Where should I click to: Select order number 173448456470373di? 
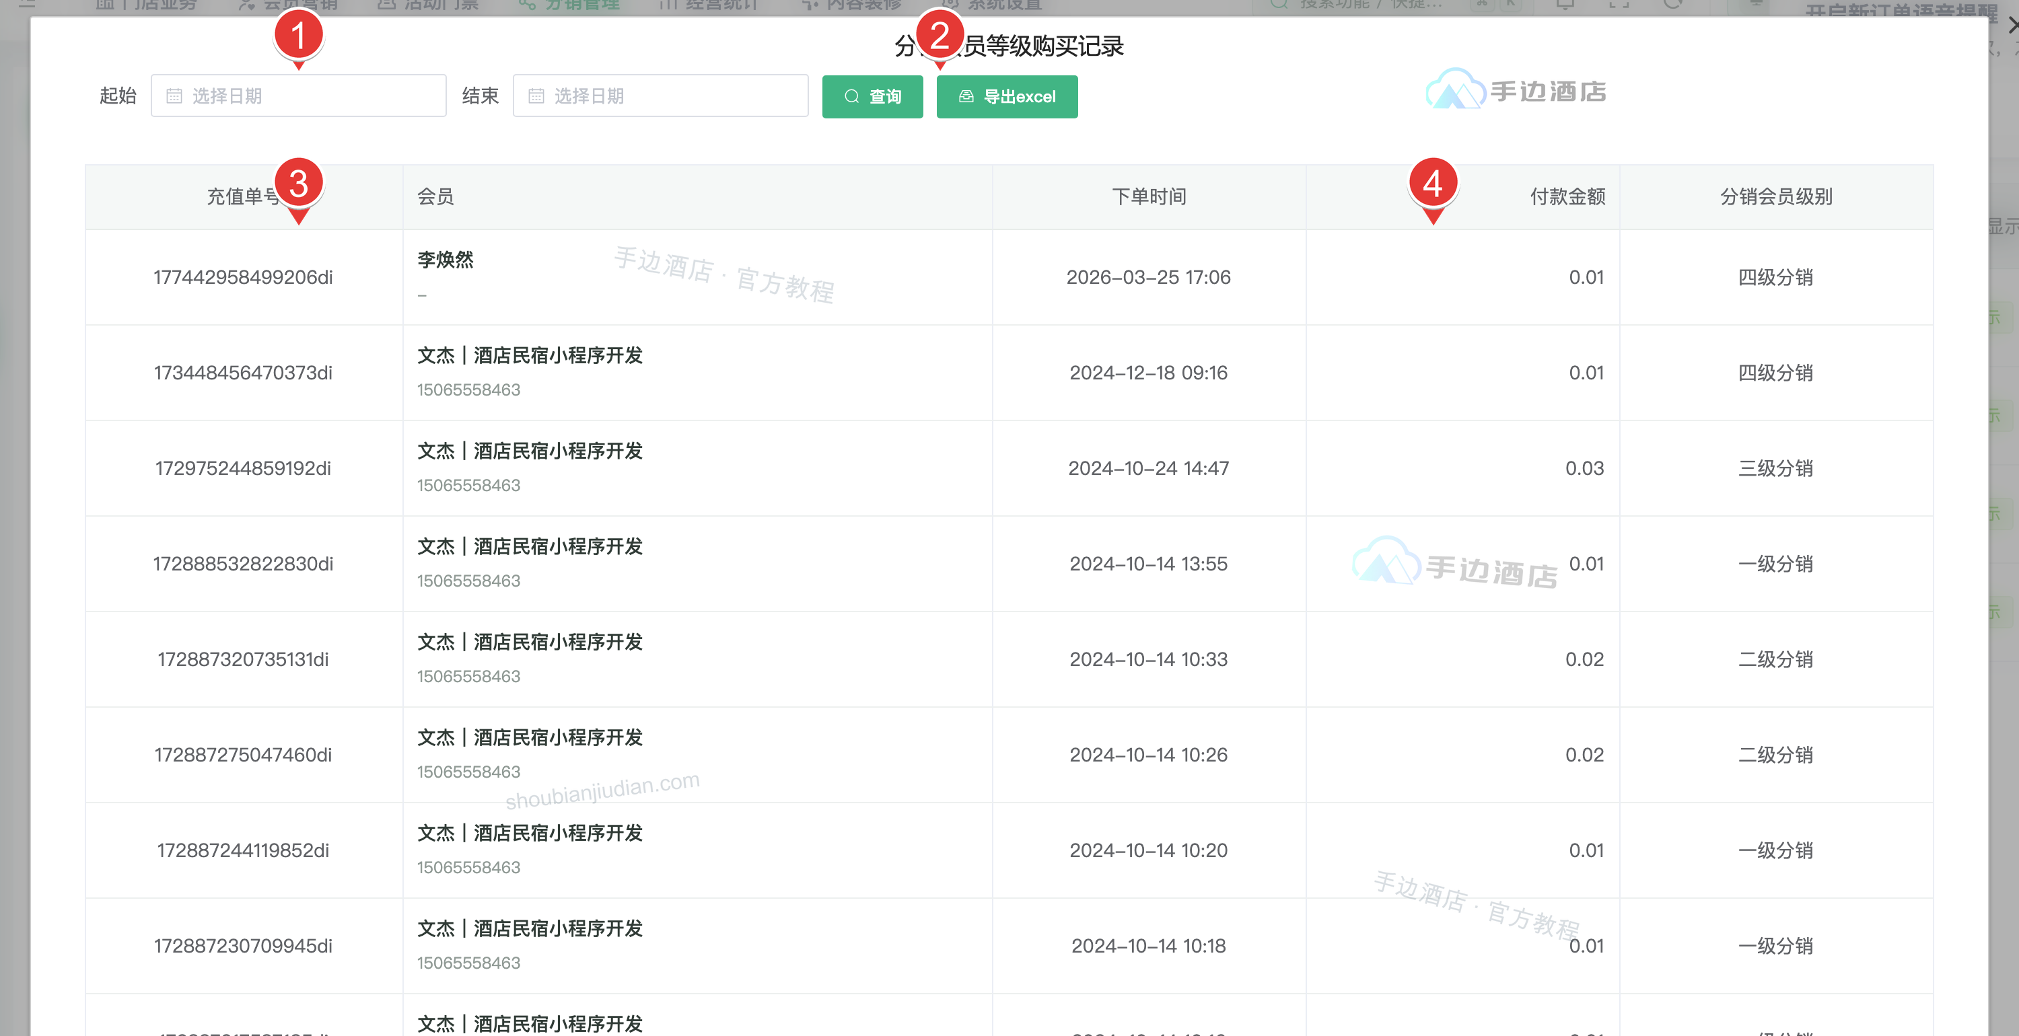tap(243, 373)
